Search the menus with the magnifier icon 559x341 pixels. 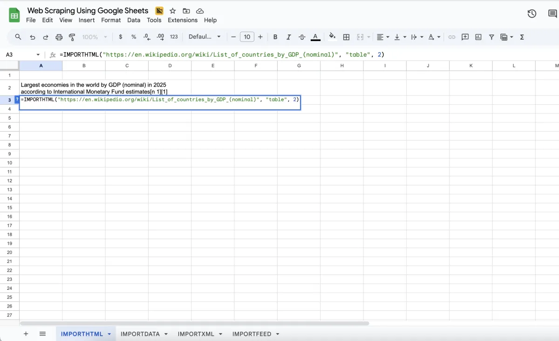18,37
